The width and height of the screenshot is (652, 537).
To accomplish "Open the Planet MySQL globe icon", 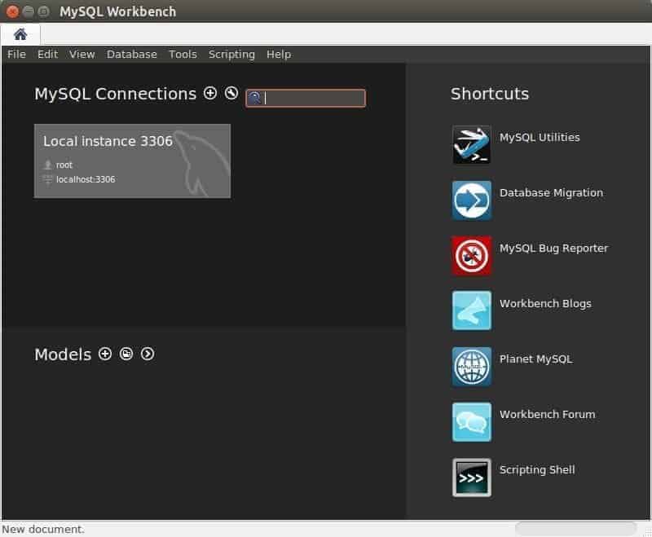I will (472, 366).
